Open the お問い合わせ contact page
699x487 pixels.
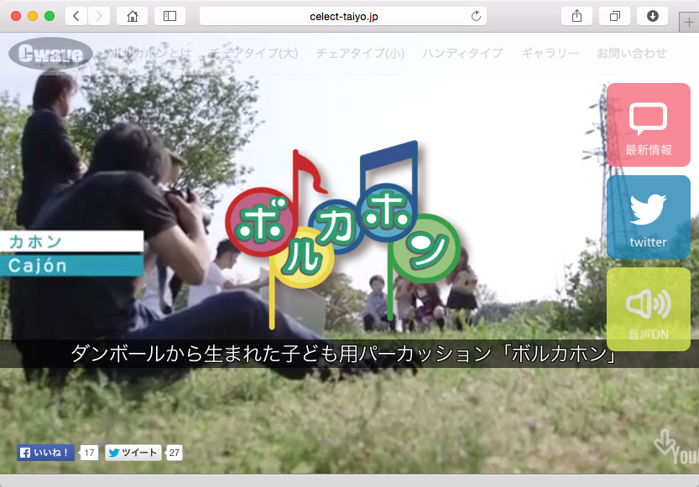631,54
